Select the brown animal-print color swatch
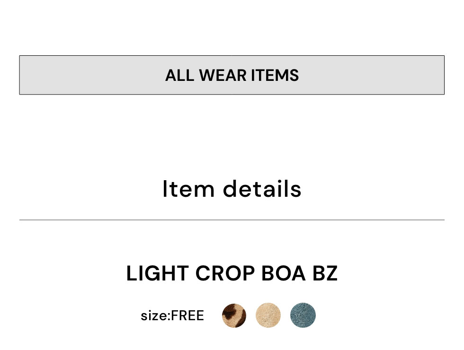 [x=234, y=315]
